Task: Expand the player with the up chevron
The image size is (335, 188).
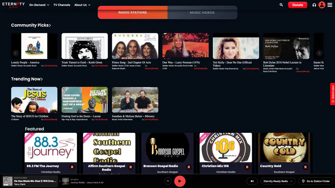Action: (168, 181)
